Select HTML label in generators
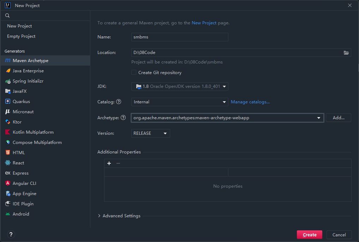 [x=19, y=152]
